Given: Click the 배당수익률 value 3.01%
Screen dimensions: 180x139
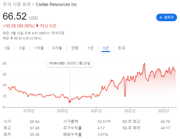Looking at the screenshot, I should pyautogui.click(x=103, y=134).
